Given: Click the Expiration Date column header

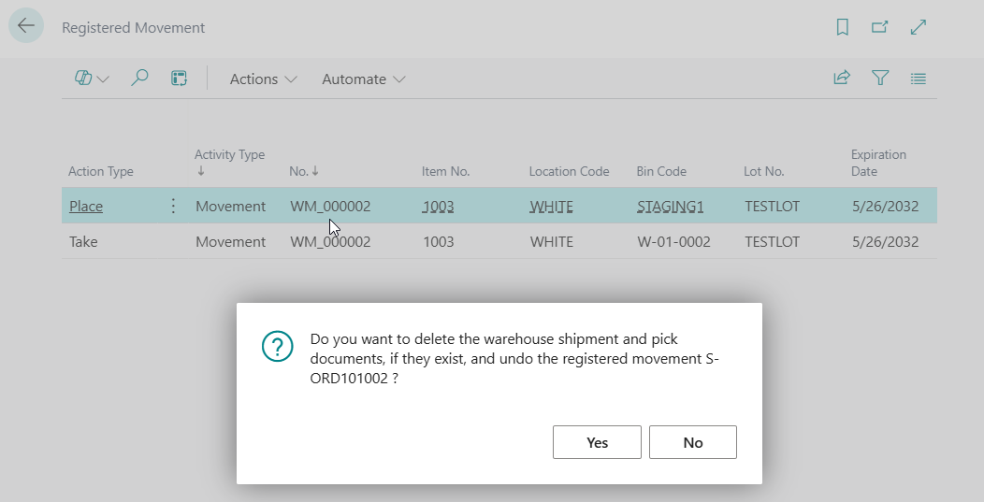Looking at the screenshot, I should [878, 163].
